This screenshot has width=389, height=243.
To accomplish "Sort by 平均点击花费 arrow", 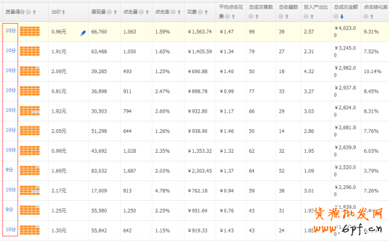I will coord(233,16).
